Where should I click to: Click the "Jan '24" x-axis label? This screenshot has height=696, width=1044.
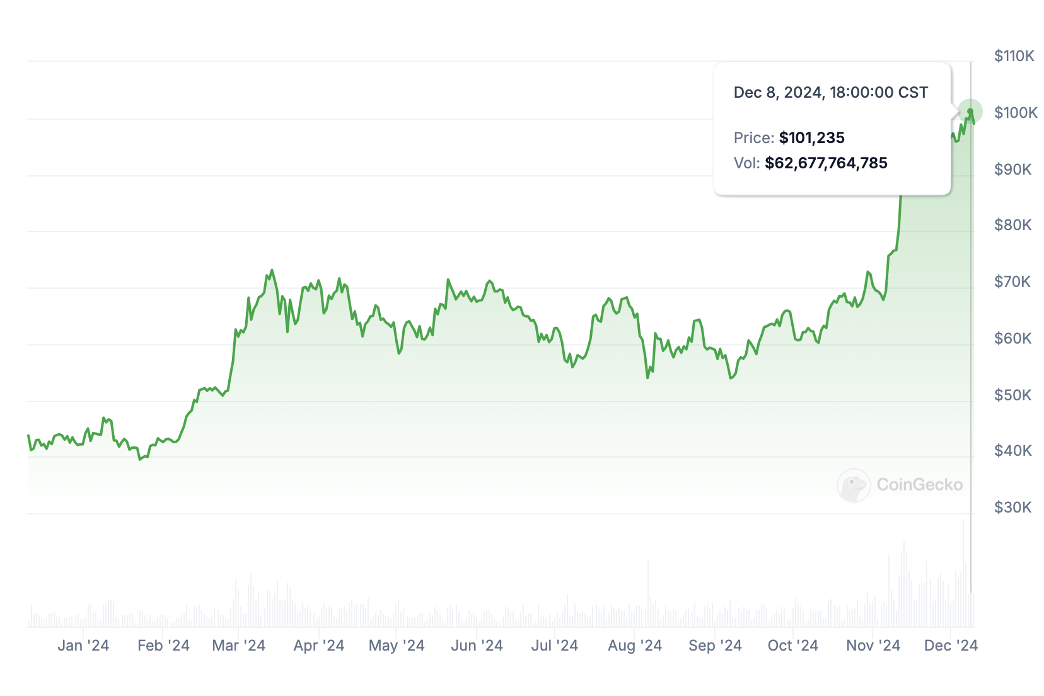click(x=83, y=646)
